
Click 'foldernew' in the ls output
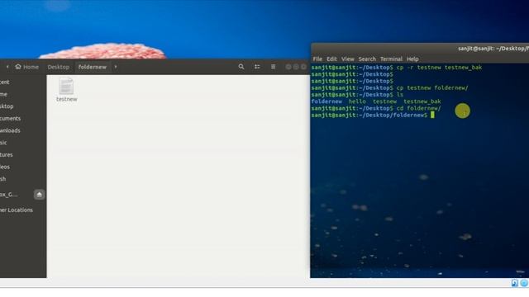(326, 101)
